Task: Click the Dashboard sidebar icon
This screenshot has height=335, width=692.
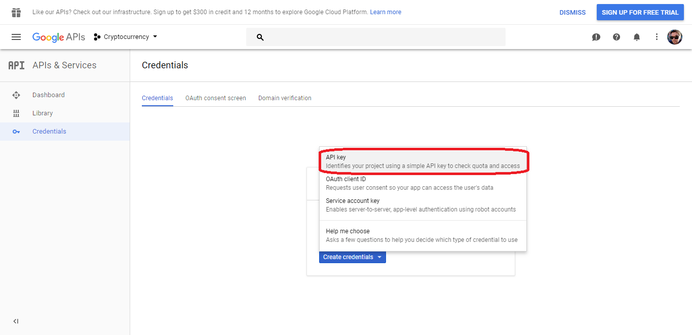Action: 16,95
